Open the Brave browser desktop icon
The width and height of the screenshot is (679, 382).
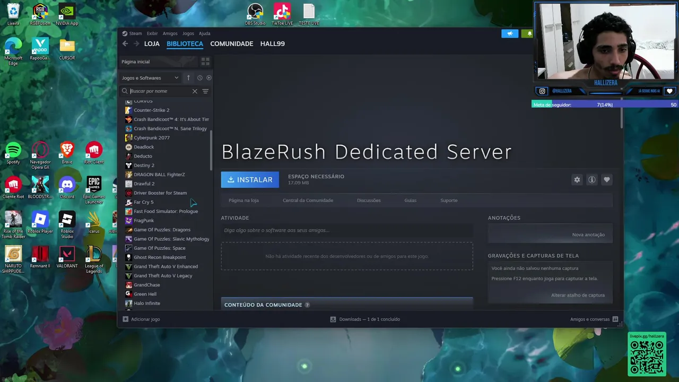[67, 153]
